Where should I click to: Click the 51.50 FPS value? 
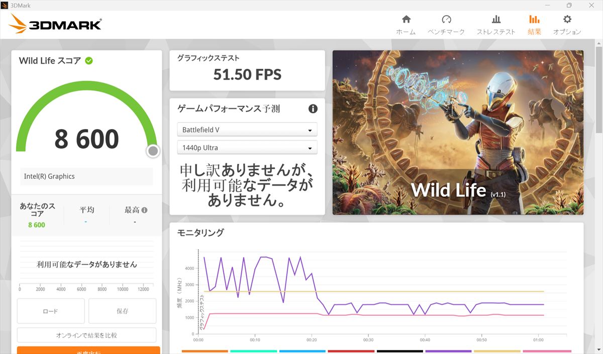tap(247, 75)
